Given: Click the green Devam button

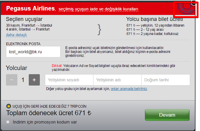Looking at the screenshot, I should (x=167, y=115).
